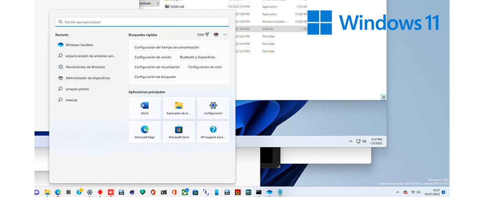Image resolution: width=484 pixels, height=197 pixels.
Task: Click the 75,842 KB size cell
Action: click(300, 14)
